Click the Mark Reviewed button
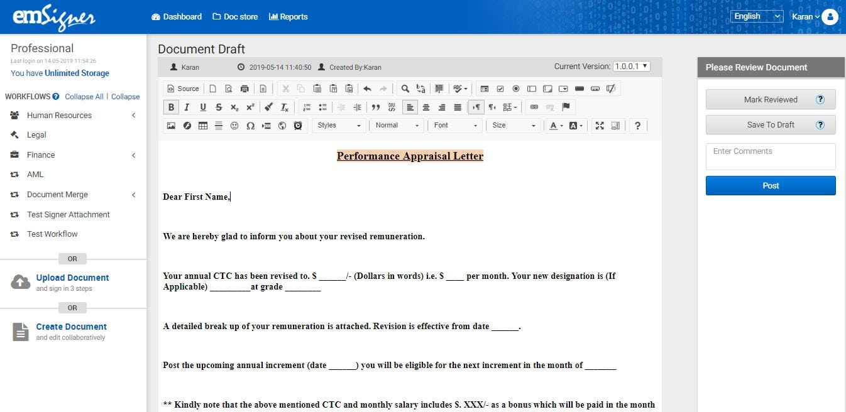846x412 pixels. [770, 99]
